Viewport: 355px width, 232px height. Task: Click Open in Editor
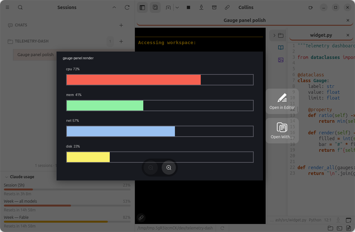point(282,101)
